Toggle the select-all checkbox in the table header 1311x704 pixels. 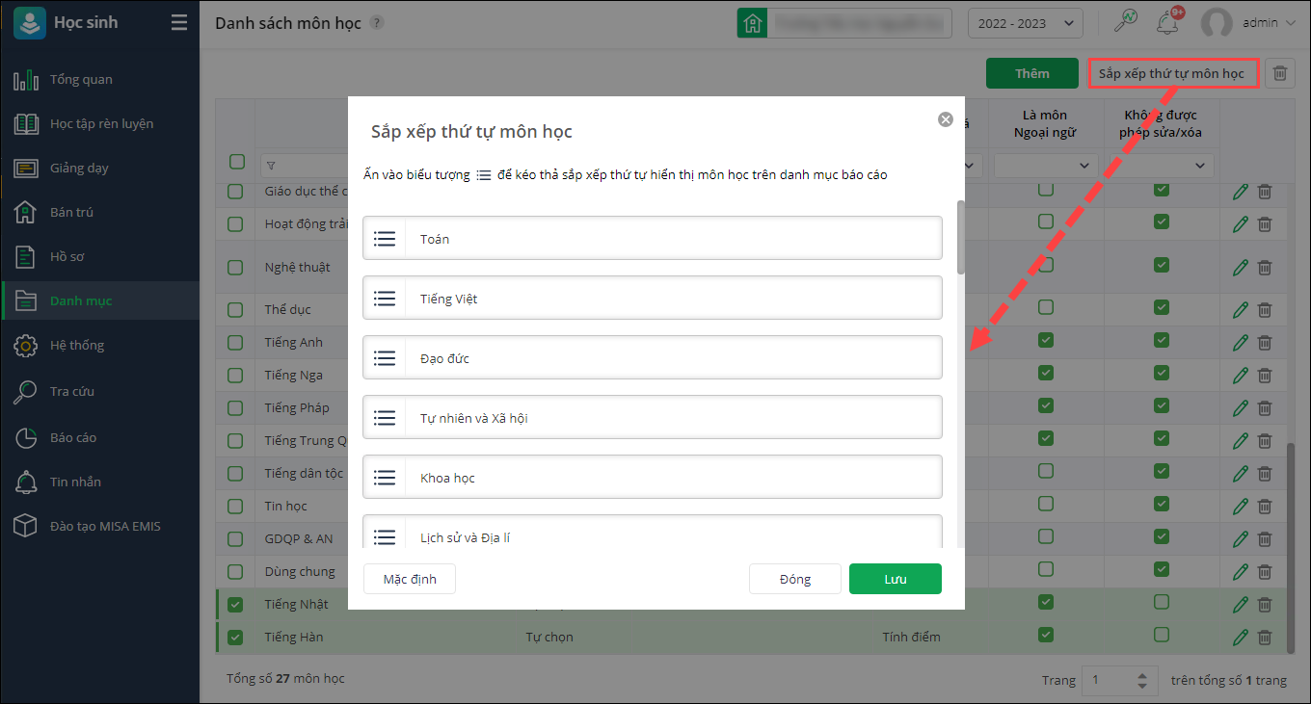pyautogui.click(x=236, y=162)
